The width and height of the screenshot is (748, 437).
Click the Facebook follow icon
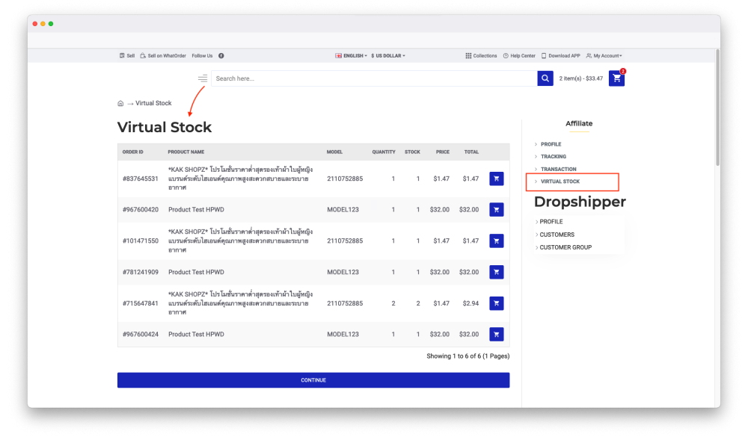coord(221,56)
